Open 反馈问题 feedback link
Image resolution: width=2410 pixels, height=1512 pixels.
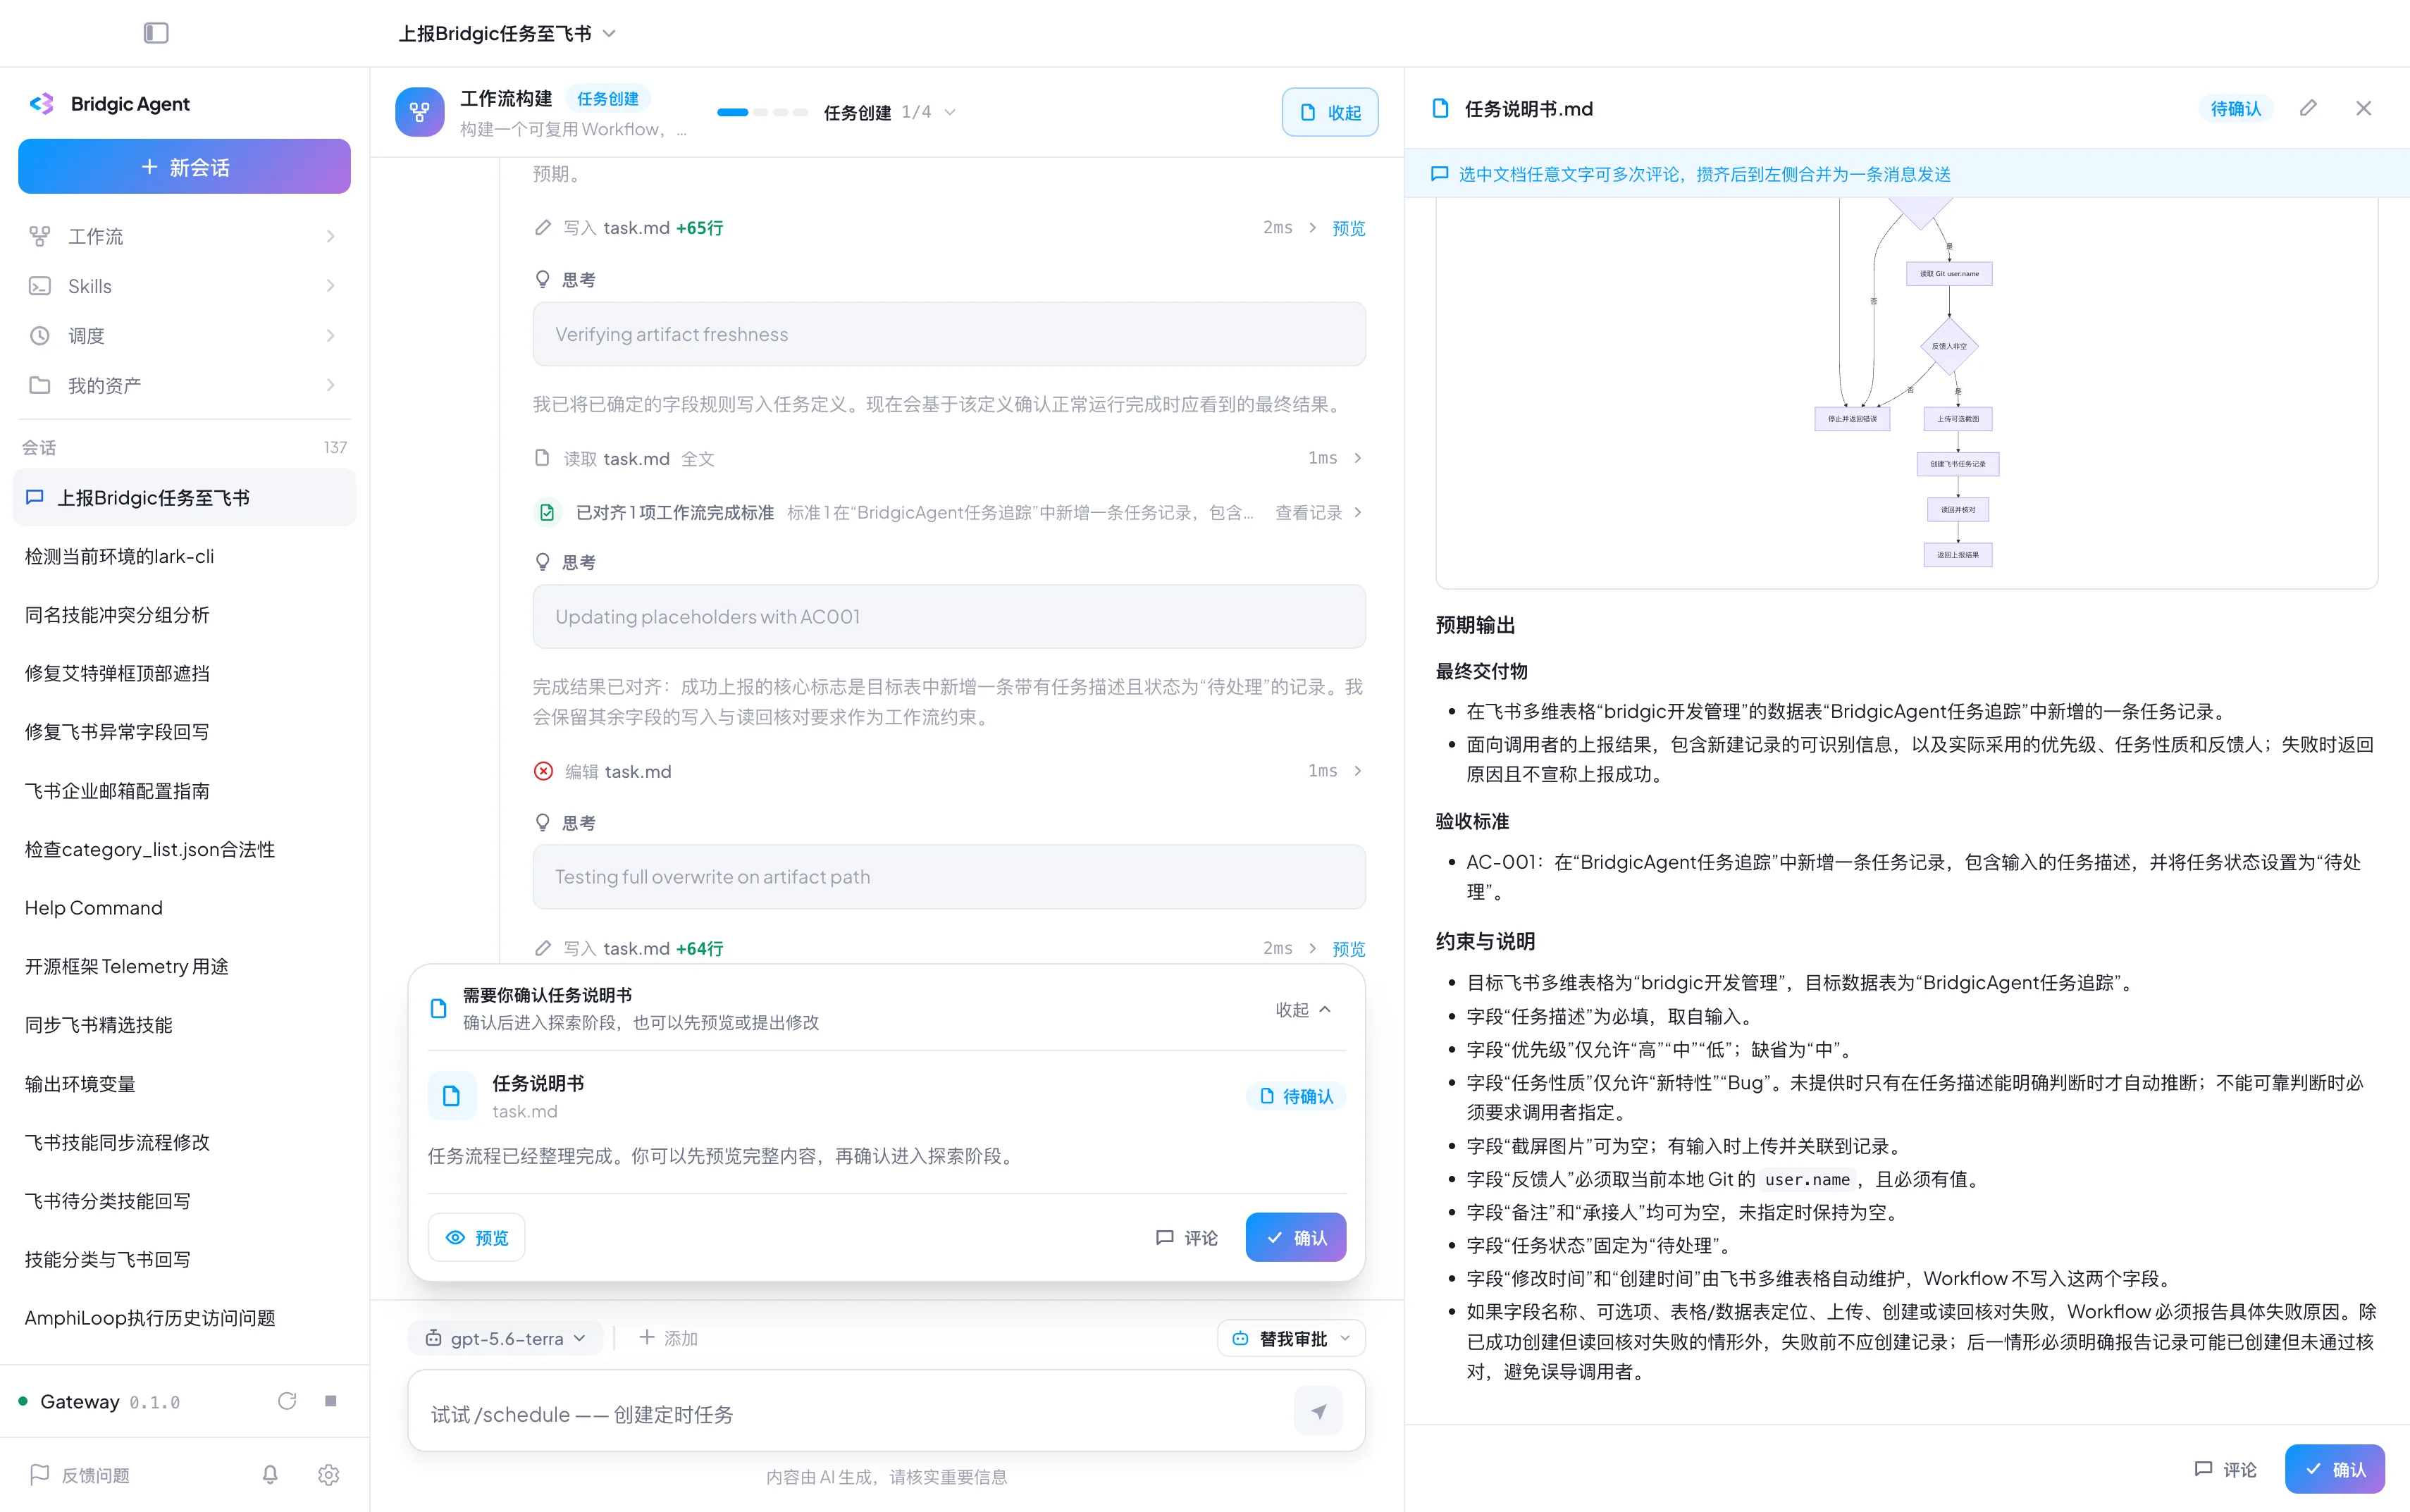tap(80, 1475)
